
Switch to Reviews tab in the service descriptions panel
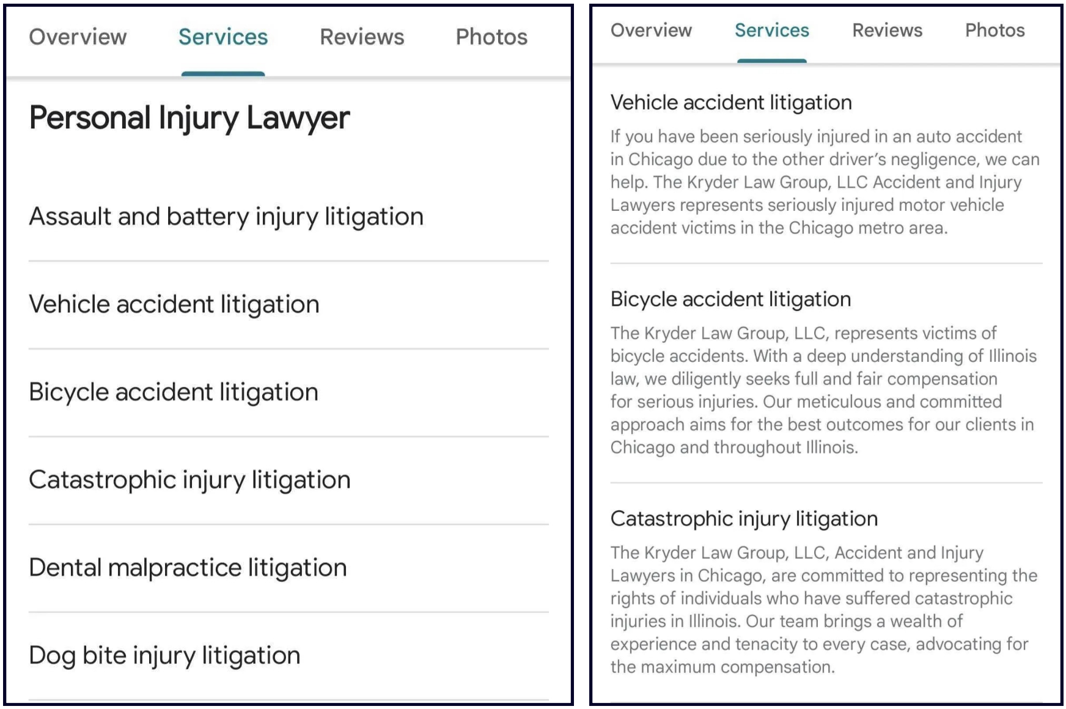tap(887, 31)
